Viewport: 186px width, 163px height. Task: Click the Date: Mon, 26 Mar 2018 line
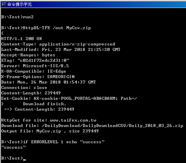pos(49,82)
